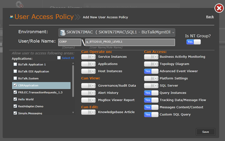Enable Applications operate toggle
The image size is (225, 141).
click(88, 64)
